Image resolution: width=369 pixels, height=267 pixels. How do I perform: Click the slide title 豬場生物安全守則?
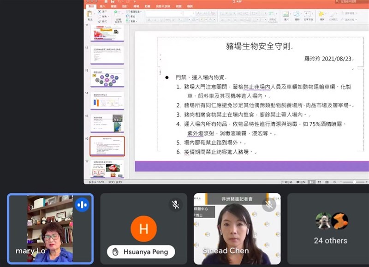tap(258, 46)
